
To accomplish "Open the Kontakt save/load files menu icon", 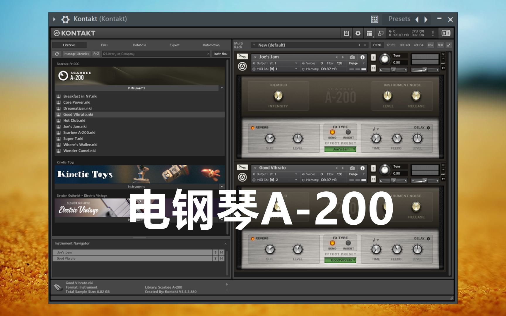I will [347, 33].
